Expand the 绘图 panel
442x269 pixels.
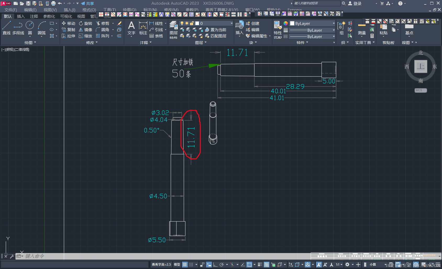pos(30,42)
